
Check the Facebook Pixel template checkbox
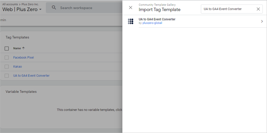click(x=7, y=58)
